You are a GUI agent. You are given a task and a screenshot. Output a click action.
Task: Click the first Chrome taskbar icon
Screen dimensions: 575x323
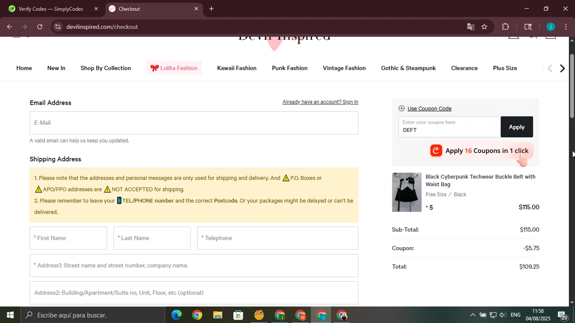(197, 315)
